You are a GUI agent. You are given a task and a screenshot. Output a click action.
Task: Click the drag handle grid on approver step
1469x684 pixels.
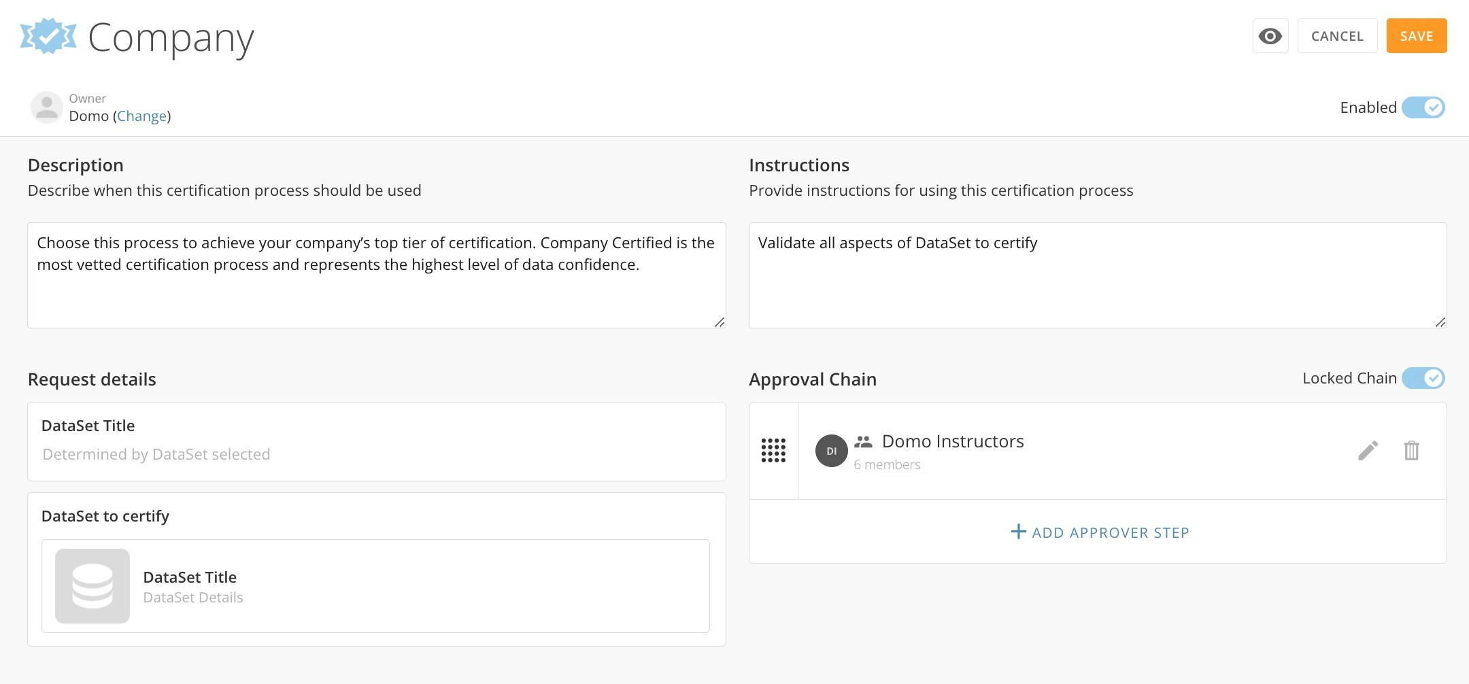(x=774, y=451)
